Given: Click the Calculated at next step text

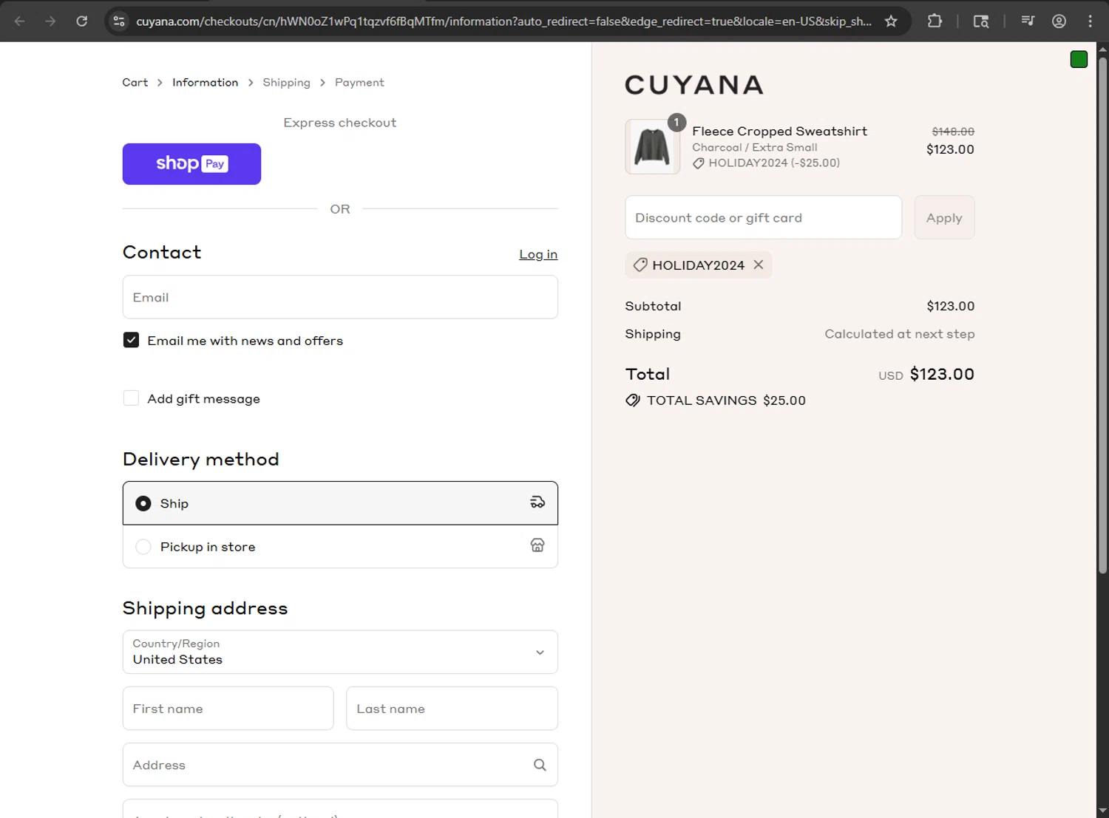Looking at the screenshot, I should pyautogui.click(x=900, y=334).
